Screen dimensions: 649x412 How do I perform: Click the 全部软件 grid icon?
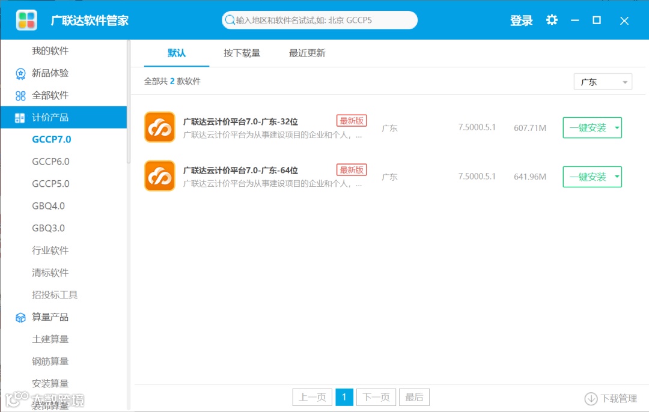click(20, 95)
